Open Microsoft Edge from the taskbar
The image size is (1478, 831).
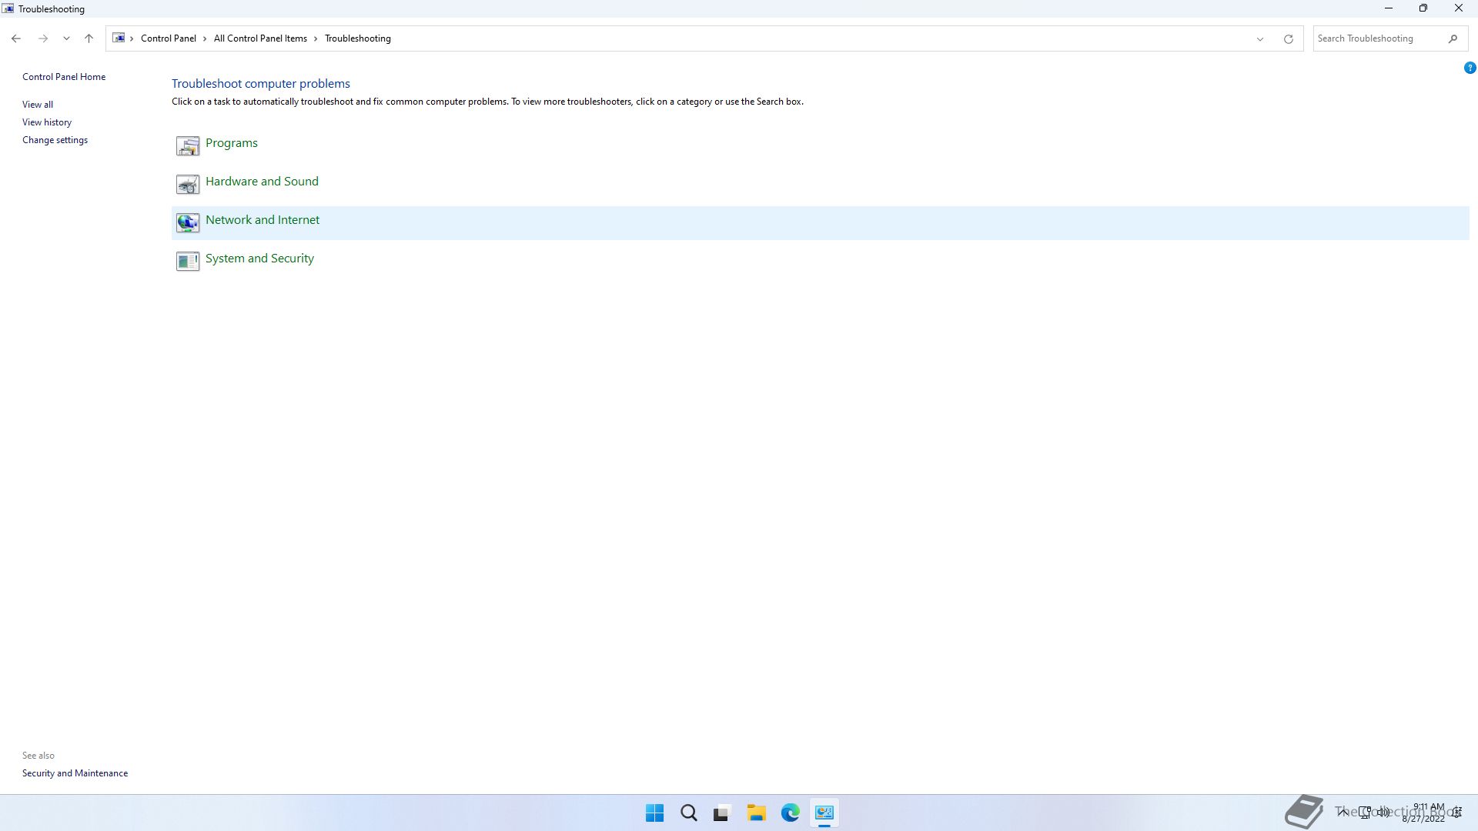(x=790, y=813)
